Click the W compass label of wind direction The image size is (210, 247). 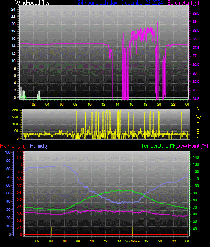(x=199, y=117)
